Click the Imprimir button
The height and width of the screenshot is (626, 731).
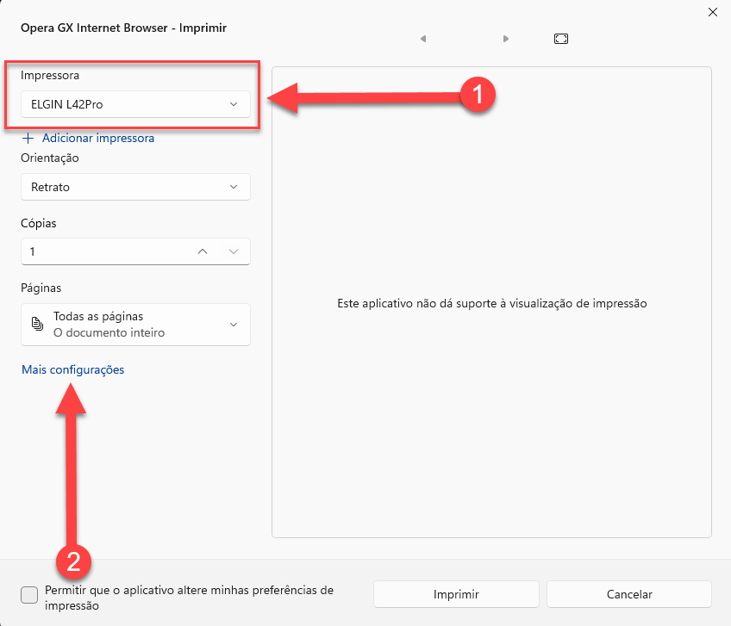pyautogui.click(x=456, y=594)
